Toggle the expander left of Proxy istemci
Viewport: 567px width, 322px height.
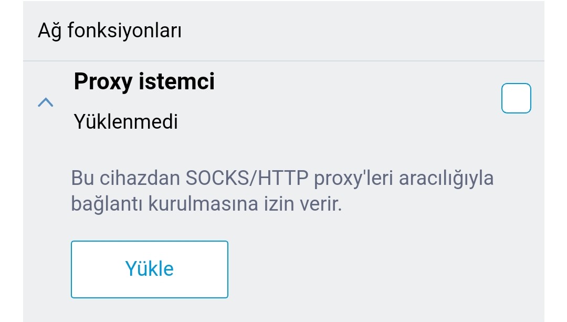46,102
